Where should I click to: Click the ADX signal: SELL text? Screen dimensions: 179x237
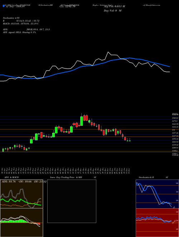coord(19,32)
